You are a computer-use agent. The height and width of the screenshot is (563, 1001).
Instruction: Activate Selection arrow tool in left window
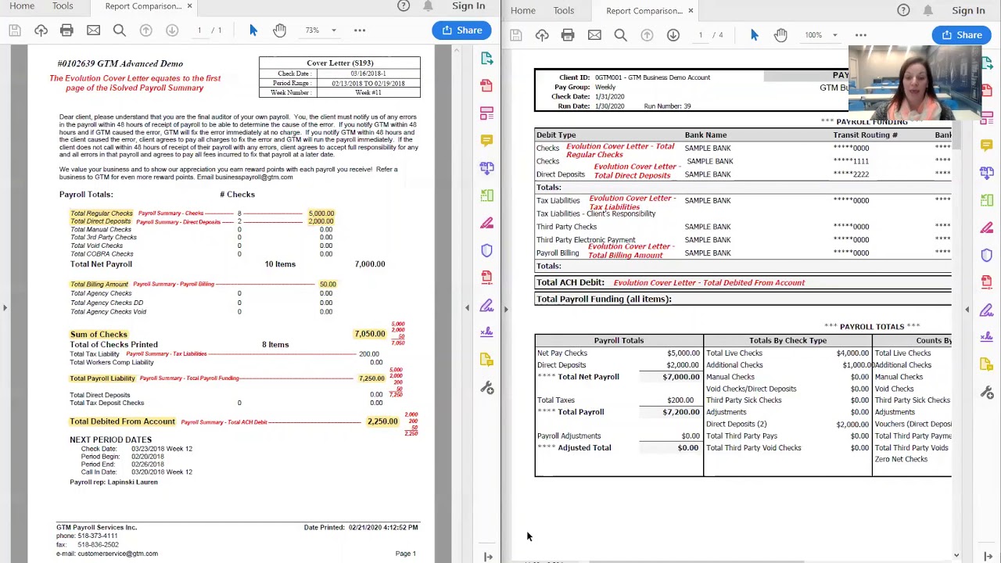(x=253, y=30)
